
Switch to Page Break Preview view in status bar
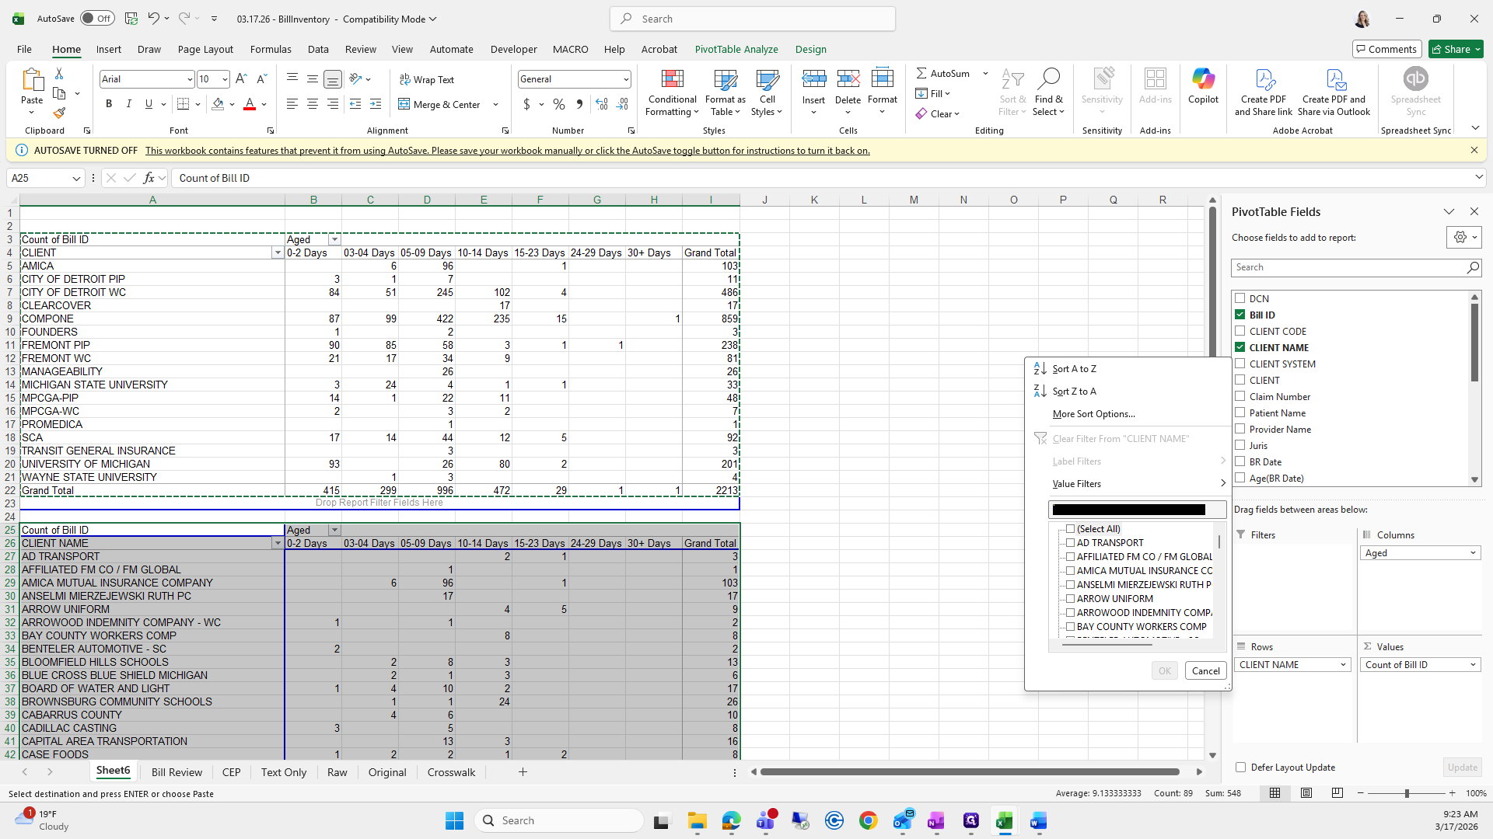1337,793
